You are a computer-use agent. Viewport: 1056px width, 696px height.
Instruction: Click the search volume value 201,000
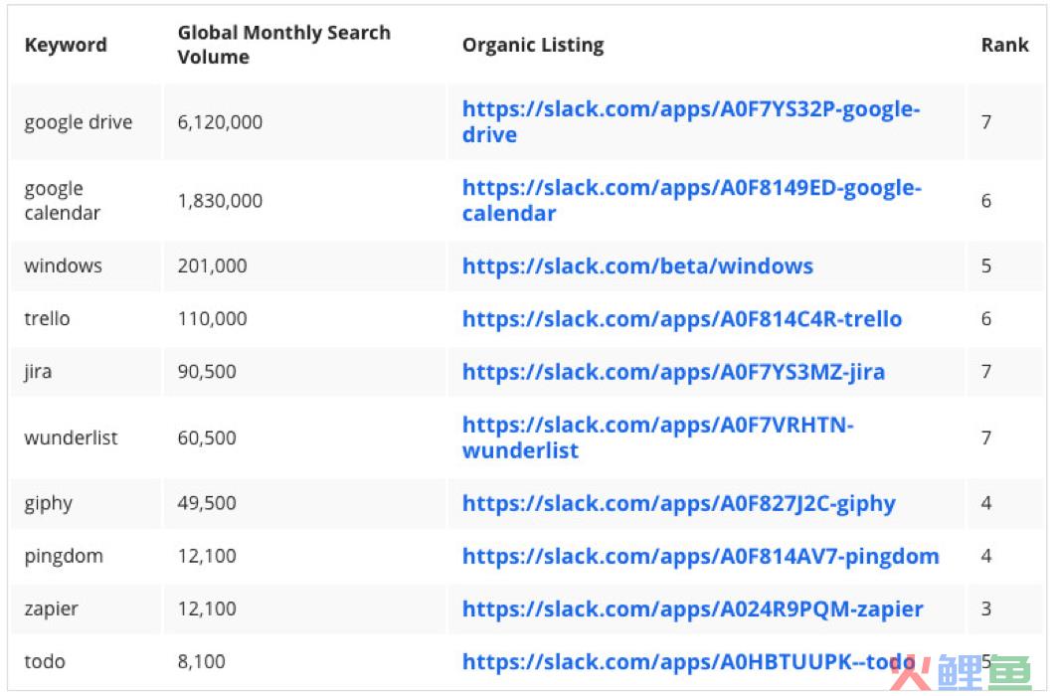[212, 265]
